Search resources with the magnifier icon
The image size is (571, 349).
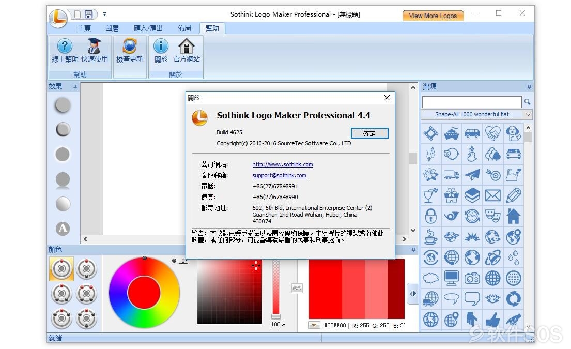click(x=527, y=102)
